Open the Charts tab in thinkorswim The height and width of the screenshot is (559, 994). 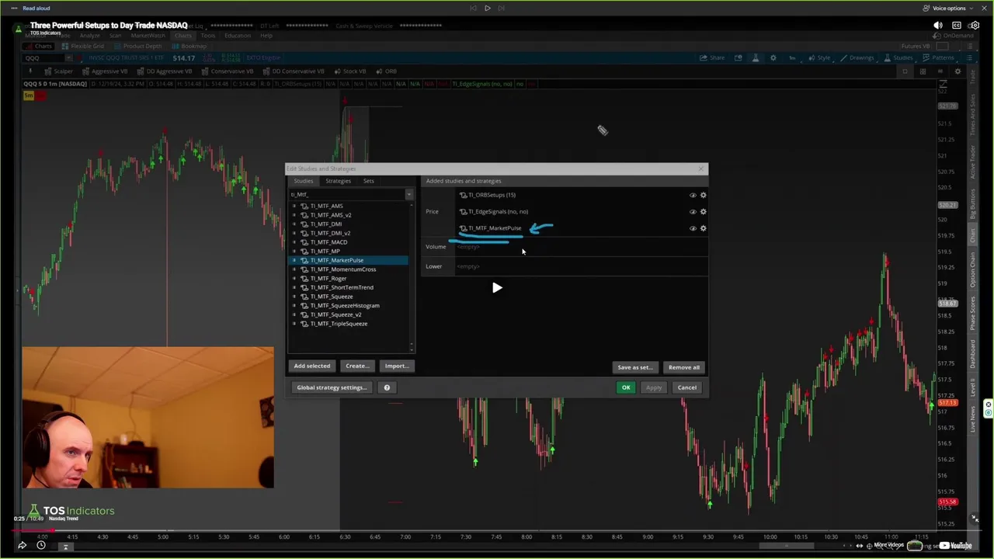tap(182, 36)
